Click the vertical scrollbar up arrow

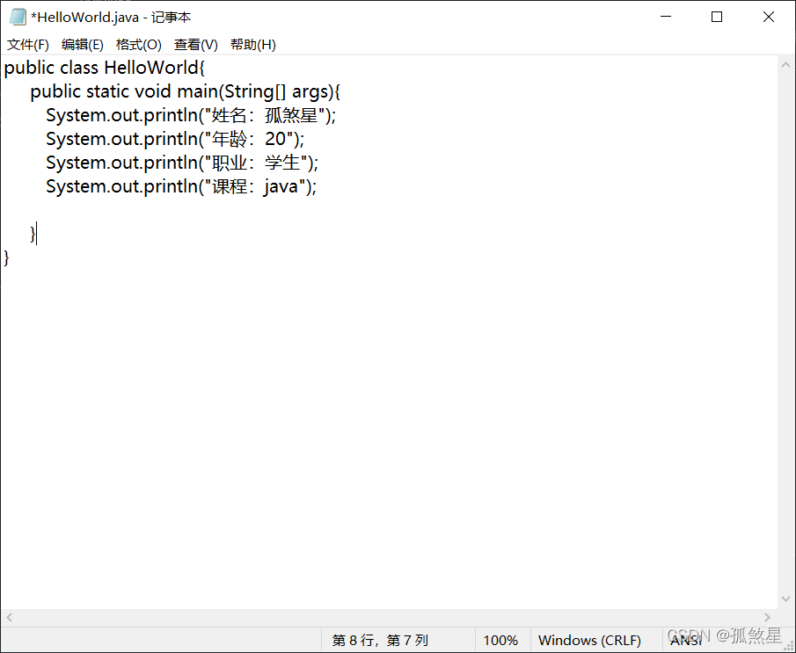pyautogui.click(x=785, y=65)
